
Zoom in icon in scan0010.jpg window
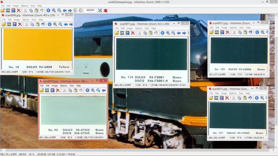tap(93, 90)
